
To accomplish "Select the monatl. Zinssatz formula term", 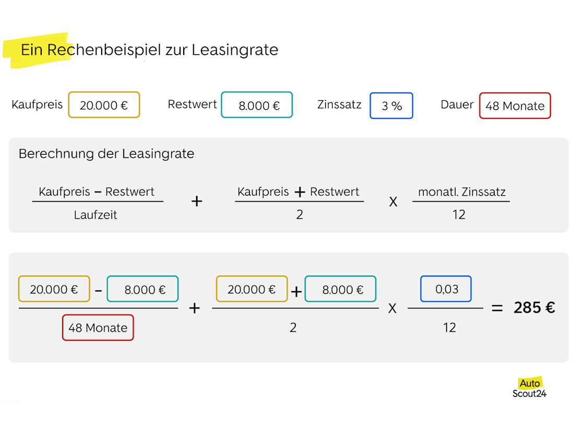I will [462, 192].
